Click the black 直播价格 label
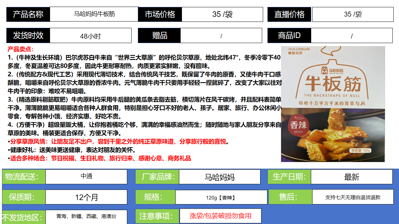This screenshot has height=224, width=399. point(289,14)
